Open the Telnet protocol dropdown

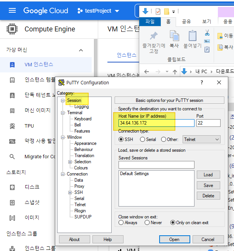point(201,139)
